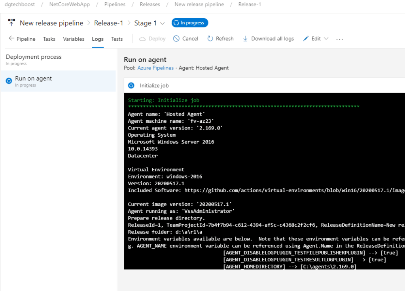
Task: Click the In progress status badge
Action: (190, 23)
